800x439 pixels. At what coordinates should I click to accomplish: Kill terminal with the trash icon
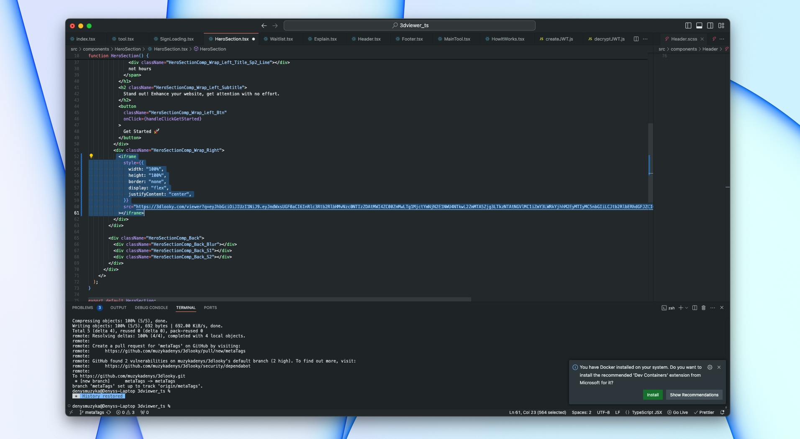click(703, 308)
